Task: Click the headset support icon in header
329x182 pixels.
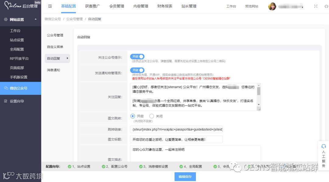Action: (x=326, y=6)
